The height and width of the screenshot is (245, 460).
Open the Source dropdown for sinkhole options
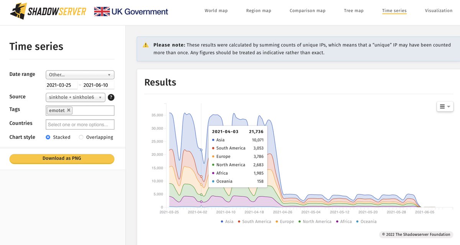click(x=75, y=97)
